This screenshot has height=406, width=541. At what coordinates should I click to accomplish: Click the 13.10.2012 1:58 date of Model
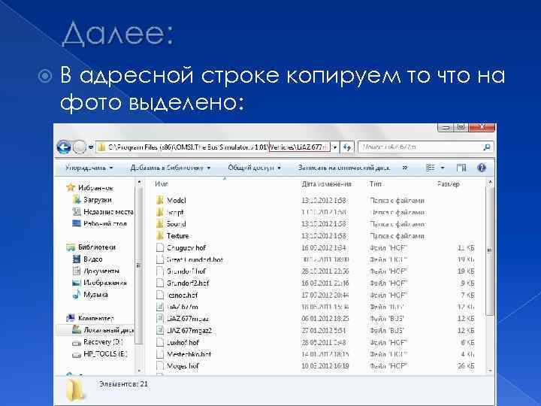click(324, 200)
